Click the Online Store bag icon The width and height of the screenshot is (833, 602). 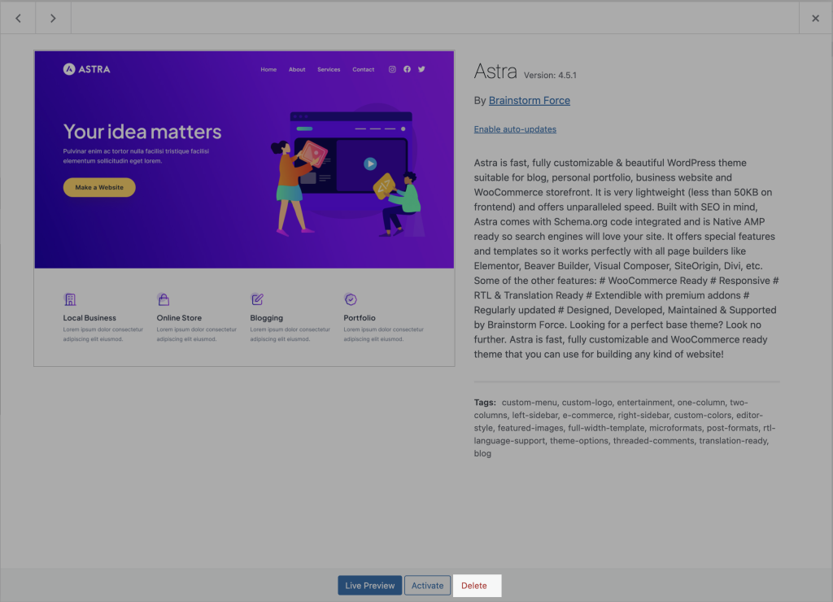pyautogui.click(x=164, y=299)
